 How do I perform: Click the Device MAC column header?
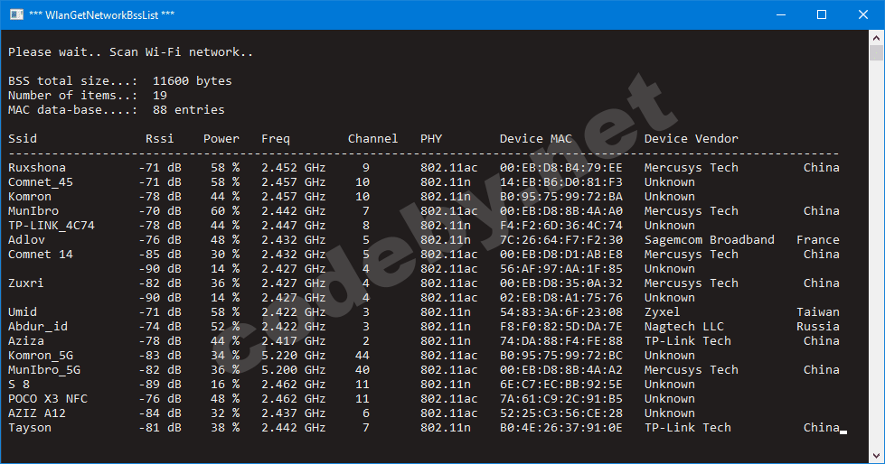pyautogui.click(x=536, y=139)
